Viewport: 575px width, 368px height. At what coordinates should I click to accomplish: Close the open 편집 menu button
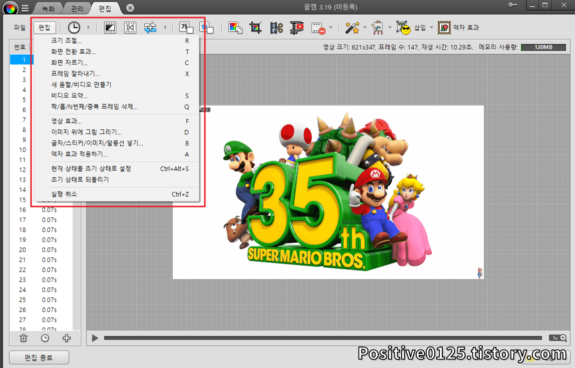coord(45,27)
